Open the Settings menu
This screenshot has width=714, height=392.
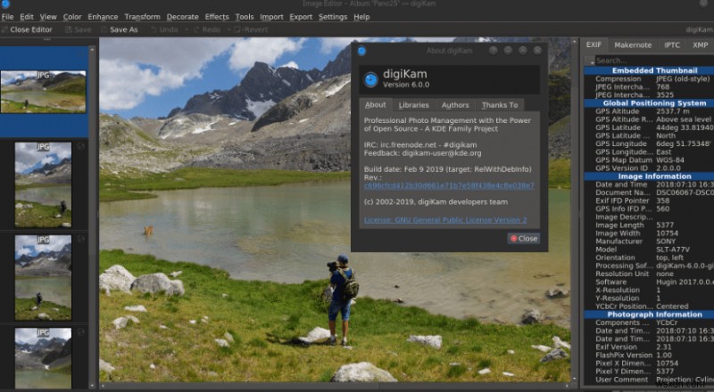[332, 17]
